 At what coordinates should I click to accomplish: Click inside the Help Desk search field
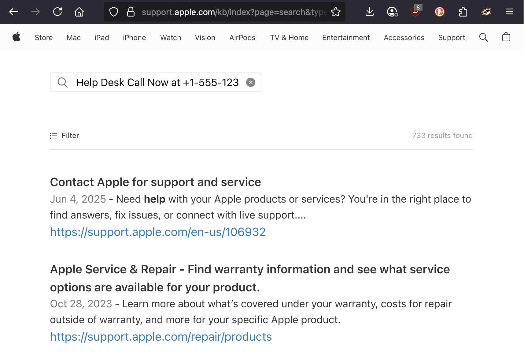click(157, 82)
